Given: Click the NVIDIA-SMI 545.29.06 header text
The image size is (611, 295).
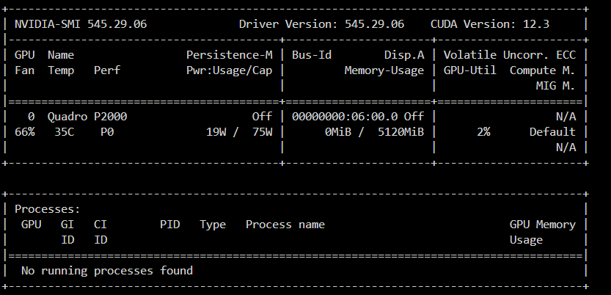Looking at the screenshot, I should [x=81, y=24].
